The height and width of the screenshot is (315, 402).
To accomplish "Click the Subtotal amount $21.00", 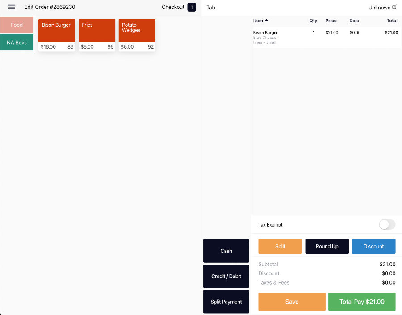I will (387, 264).
